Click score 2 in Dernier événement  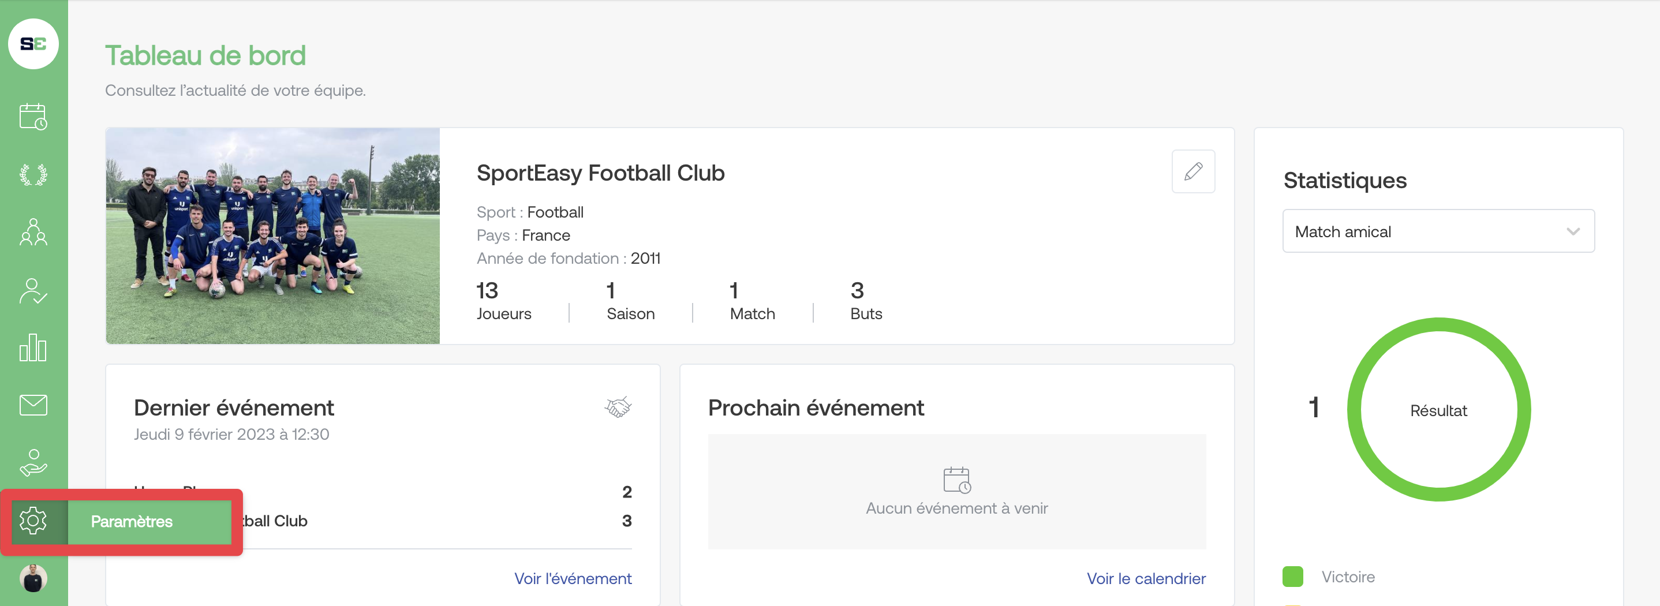click(x=626, y=492)
